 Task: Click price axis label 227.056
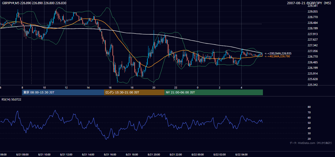[312, 51]
